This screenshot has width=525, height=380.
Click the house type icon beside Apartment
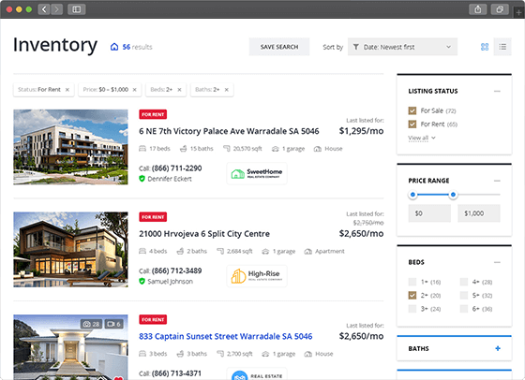[x=308, y=252]
